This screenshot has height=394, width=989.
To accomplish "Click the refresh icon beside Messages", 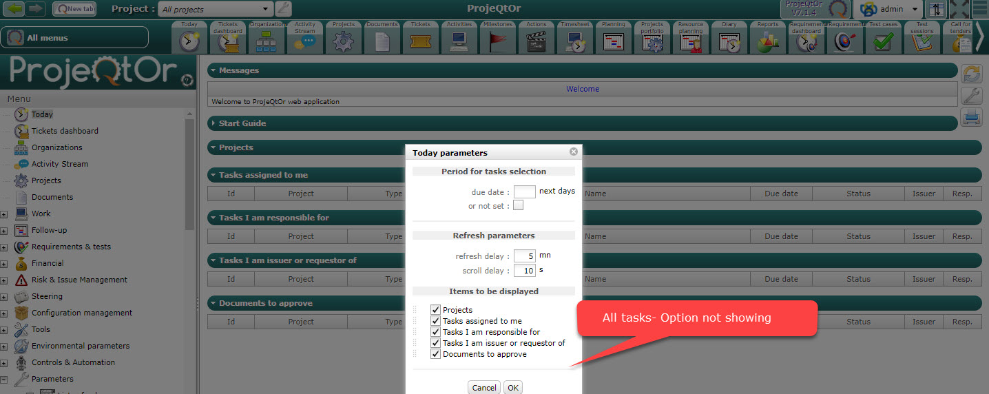I will click(x=971, y=74).
